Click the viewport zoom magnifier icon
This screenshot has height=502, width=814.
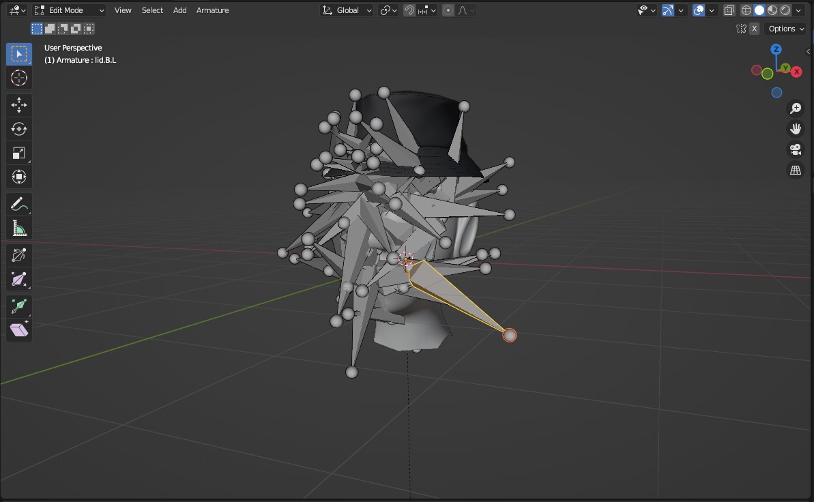[x=796, y=108]
